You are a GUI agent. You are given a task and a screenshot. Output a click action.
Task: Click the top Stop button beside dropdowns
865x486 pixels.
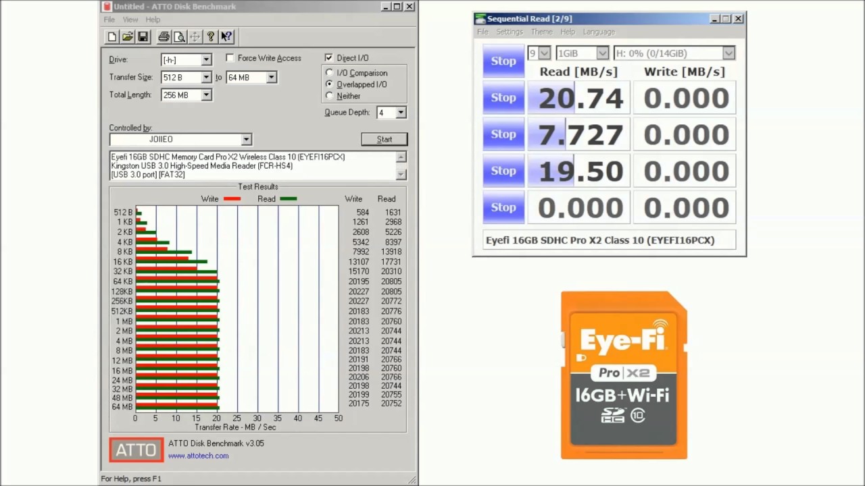[x=503, y=61]
